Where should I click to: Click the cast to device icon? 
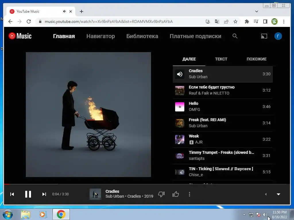point(264,36)
